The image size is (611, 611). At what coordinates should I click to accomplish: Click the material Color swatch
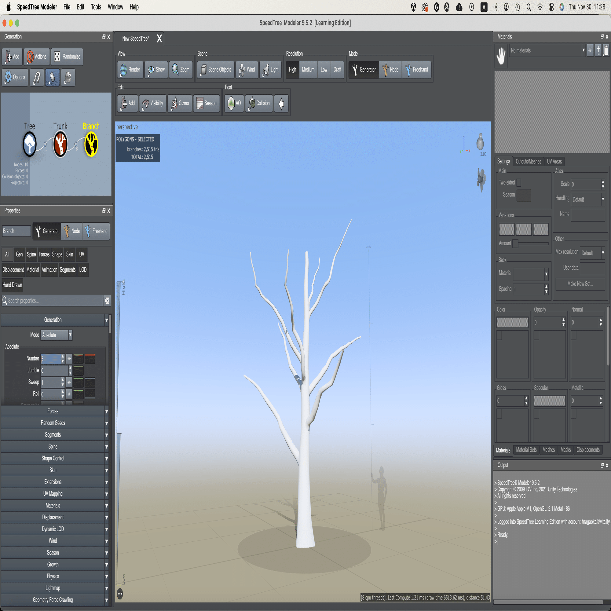[x=512, y=322]
